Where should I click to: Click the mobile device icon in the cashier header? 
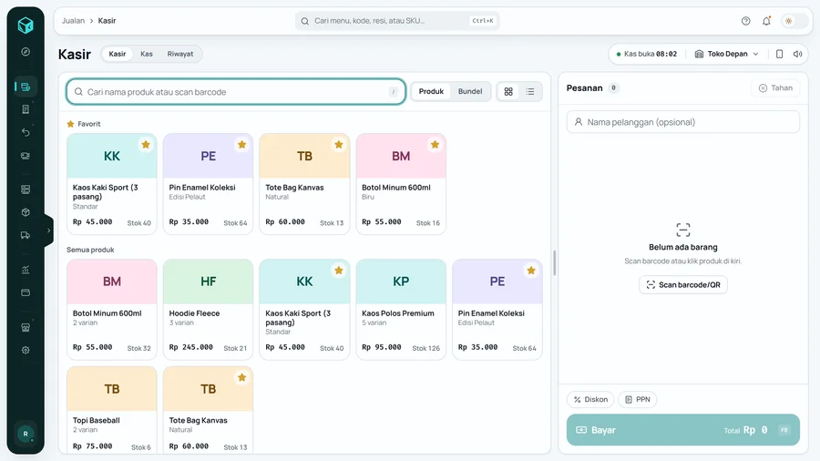779,54
